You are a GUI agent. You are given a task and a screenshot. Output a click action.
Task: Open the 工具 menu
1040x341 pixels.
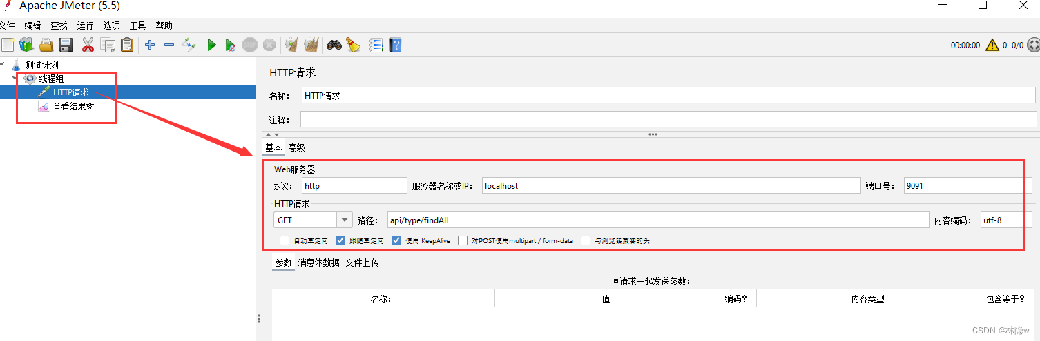click(x=138, y=25)
